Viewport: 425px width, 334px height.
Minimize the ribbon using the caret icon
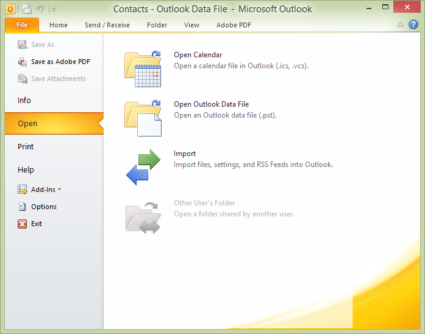coord(400,25)
